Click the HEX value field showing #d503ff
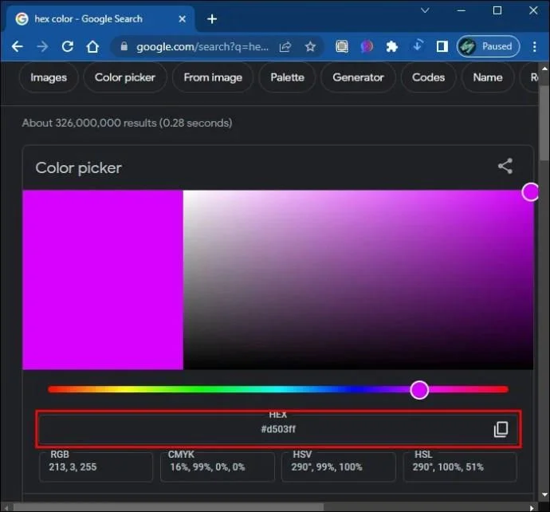 (x=278, y=429)
